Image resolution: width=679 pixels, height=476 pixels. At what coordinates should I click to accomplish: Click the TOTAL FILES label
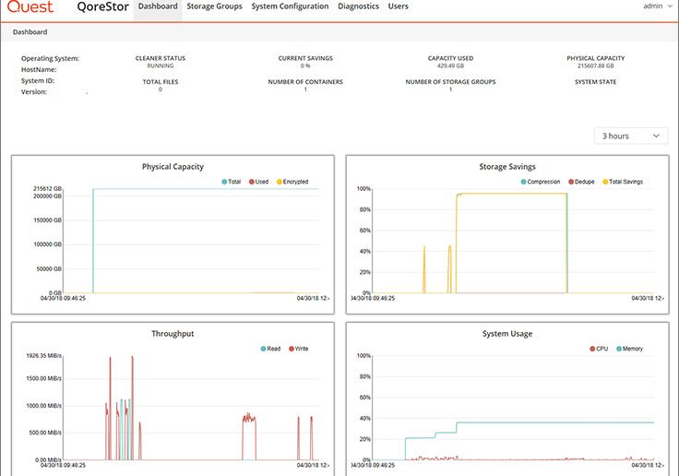tap(161, 82)
